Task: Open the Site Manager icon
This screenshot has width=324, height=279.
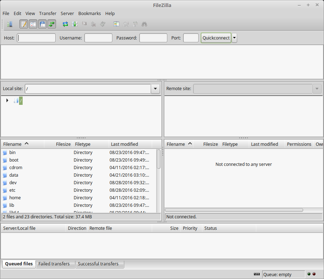Action: (x=9, y=24)
